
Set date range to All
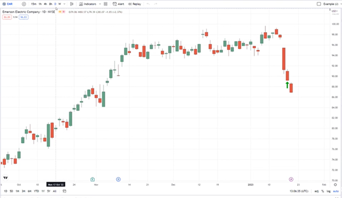[54, 191]
